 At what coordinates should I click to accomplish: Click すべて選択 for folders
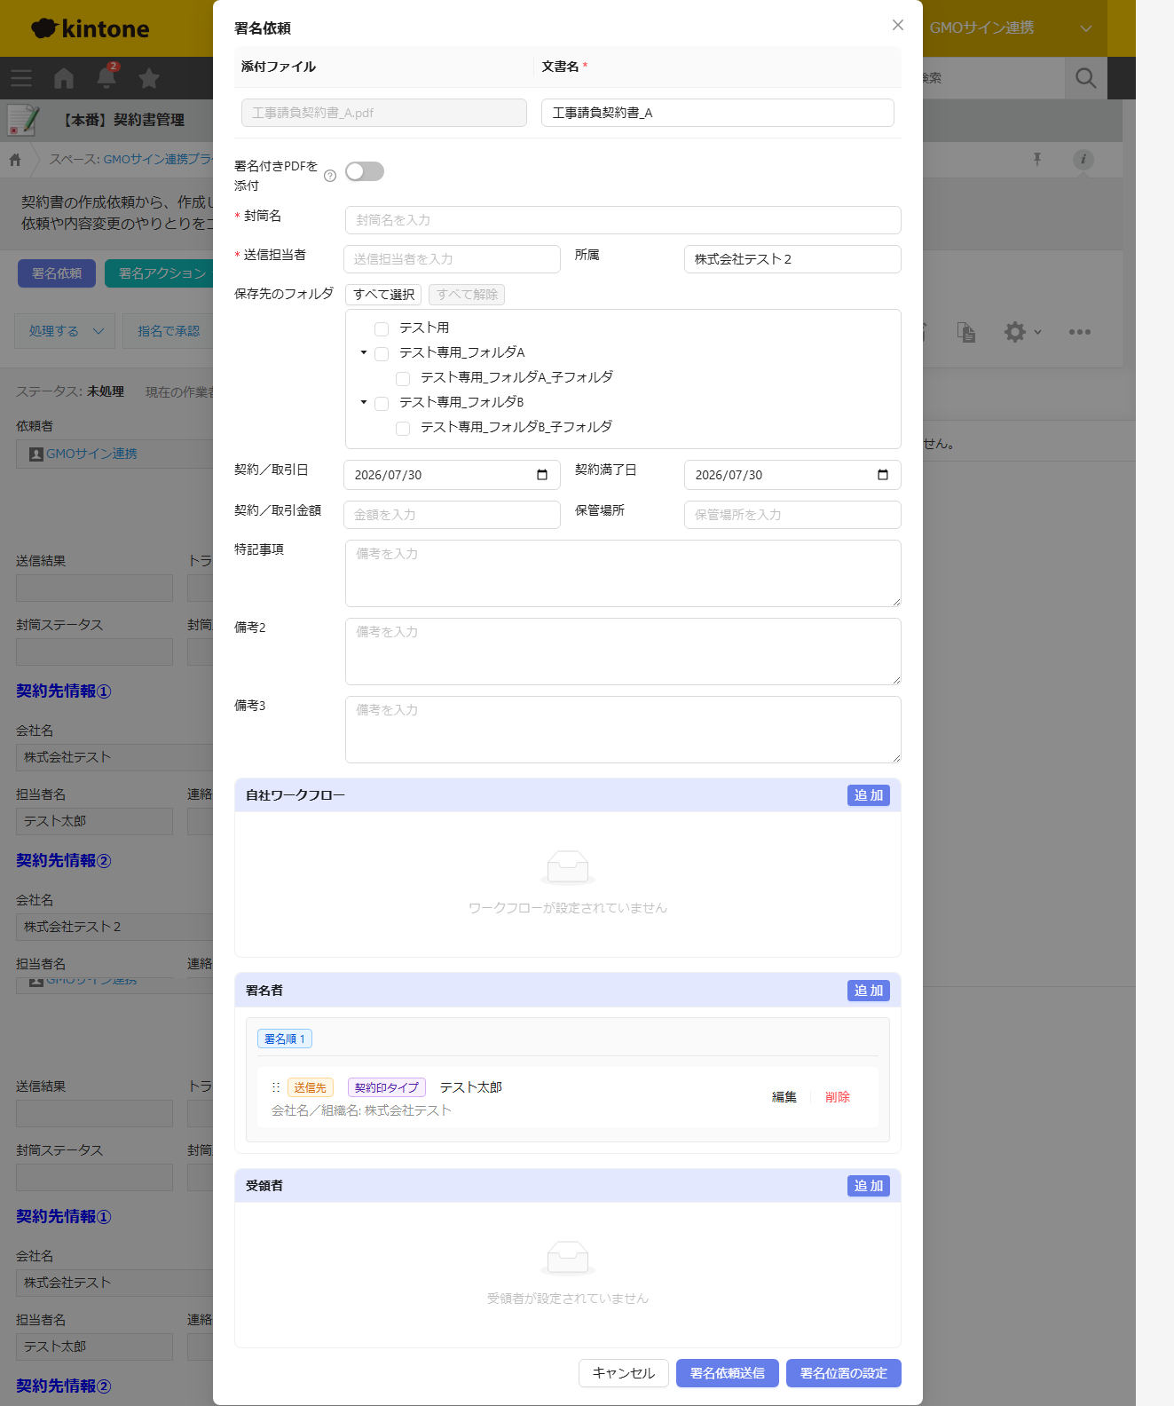click(x=383, y=295)
